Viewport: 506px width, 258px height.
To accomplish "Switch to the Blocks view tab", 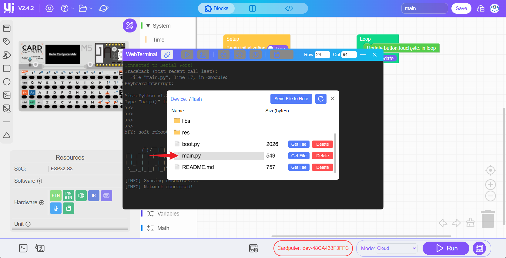I will click(216, 8).
